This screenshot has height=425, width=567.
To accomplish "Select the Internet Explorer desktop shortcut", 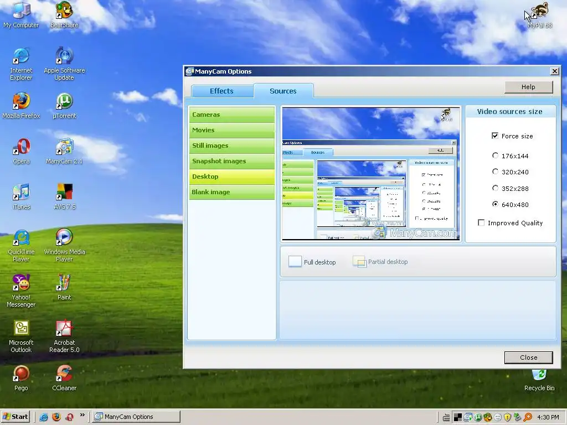I will point(21,64).
